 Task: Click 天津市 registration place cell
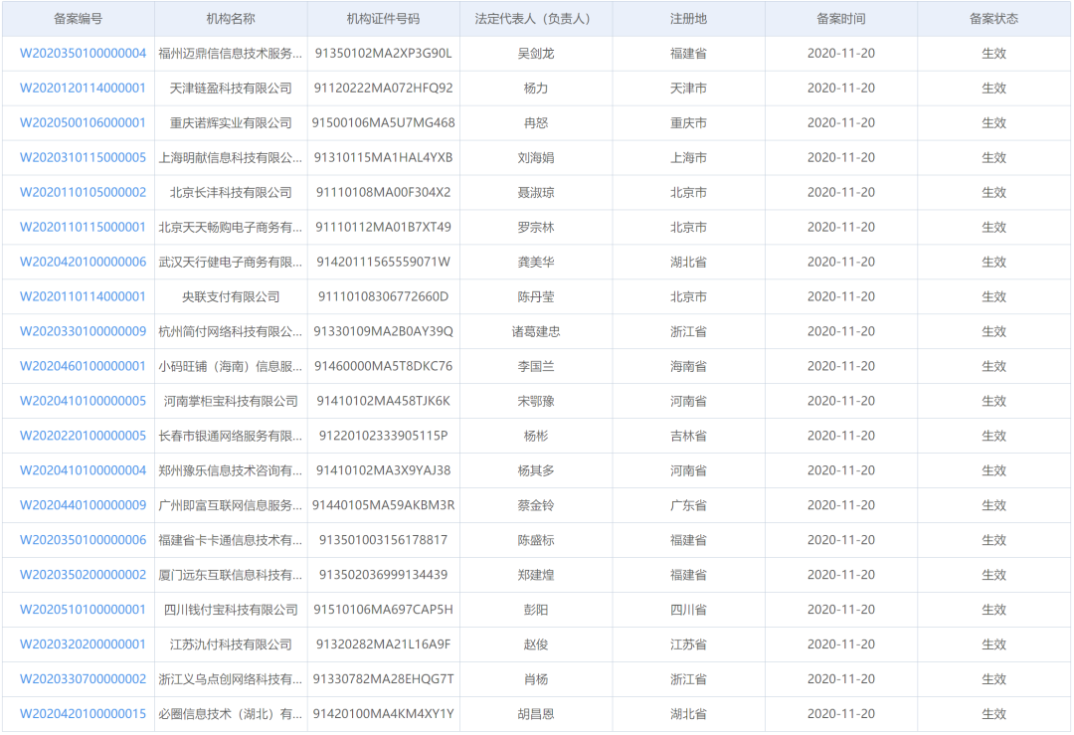click(688, 89)
